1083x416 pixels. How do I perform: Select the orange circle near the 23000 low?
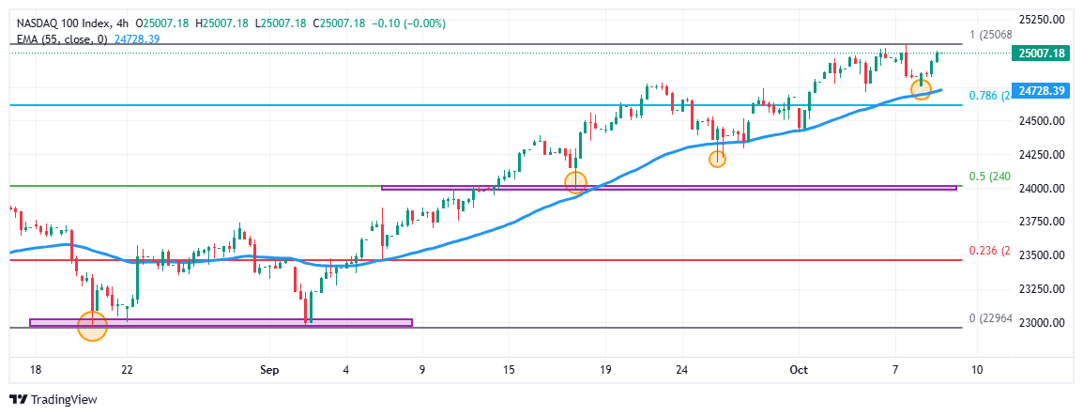[x=92, y=326]
